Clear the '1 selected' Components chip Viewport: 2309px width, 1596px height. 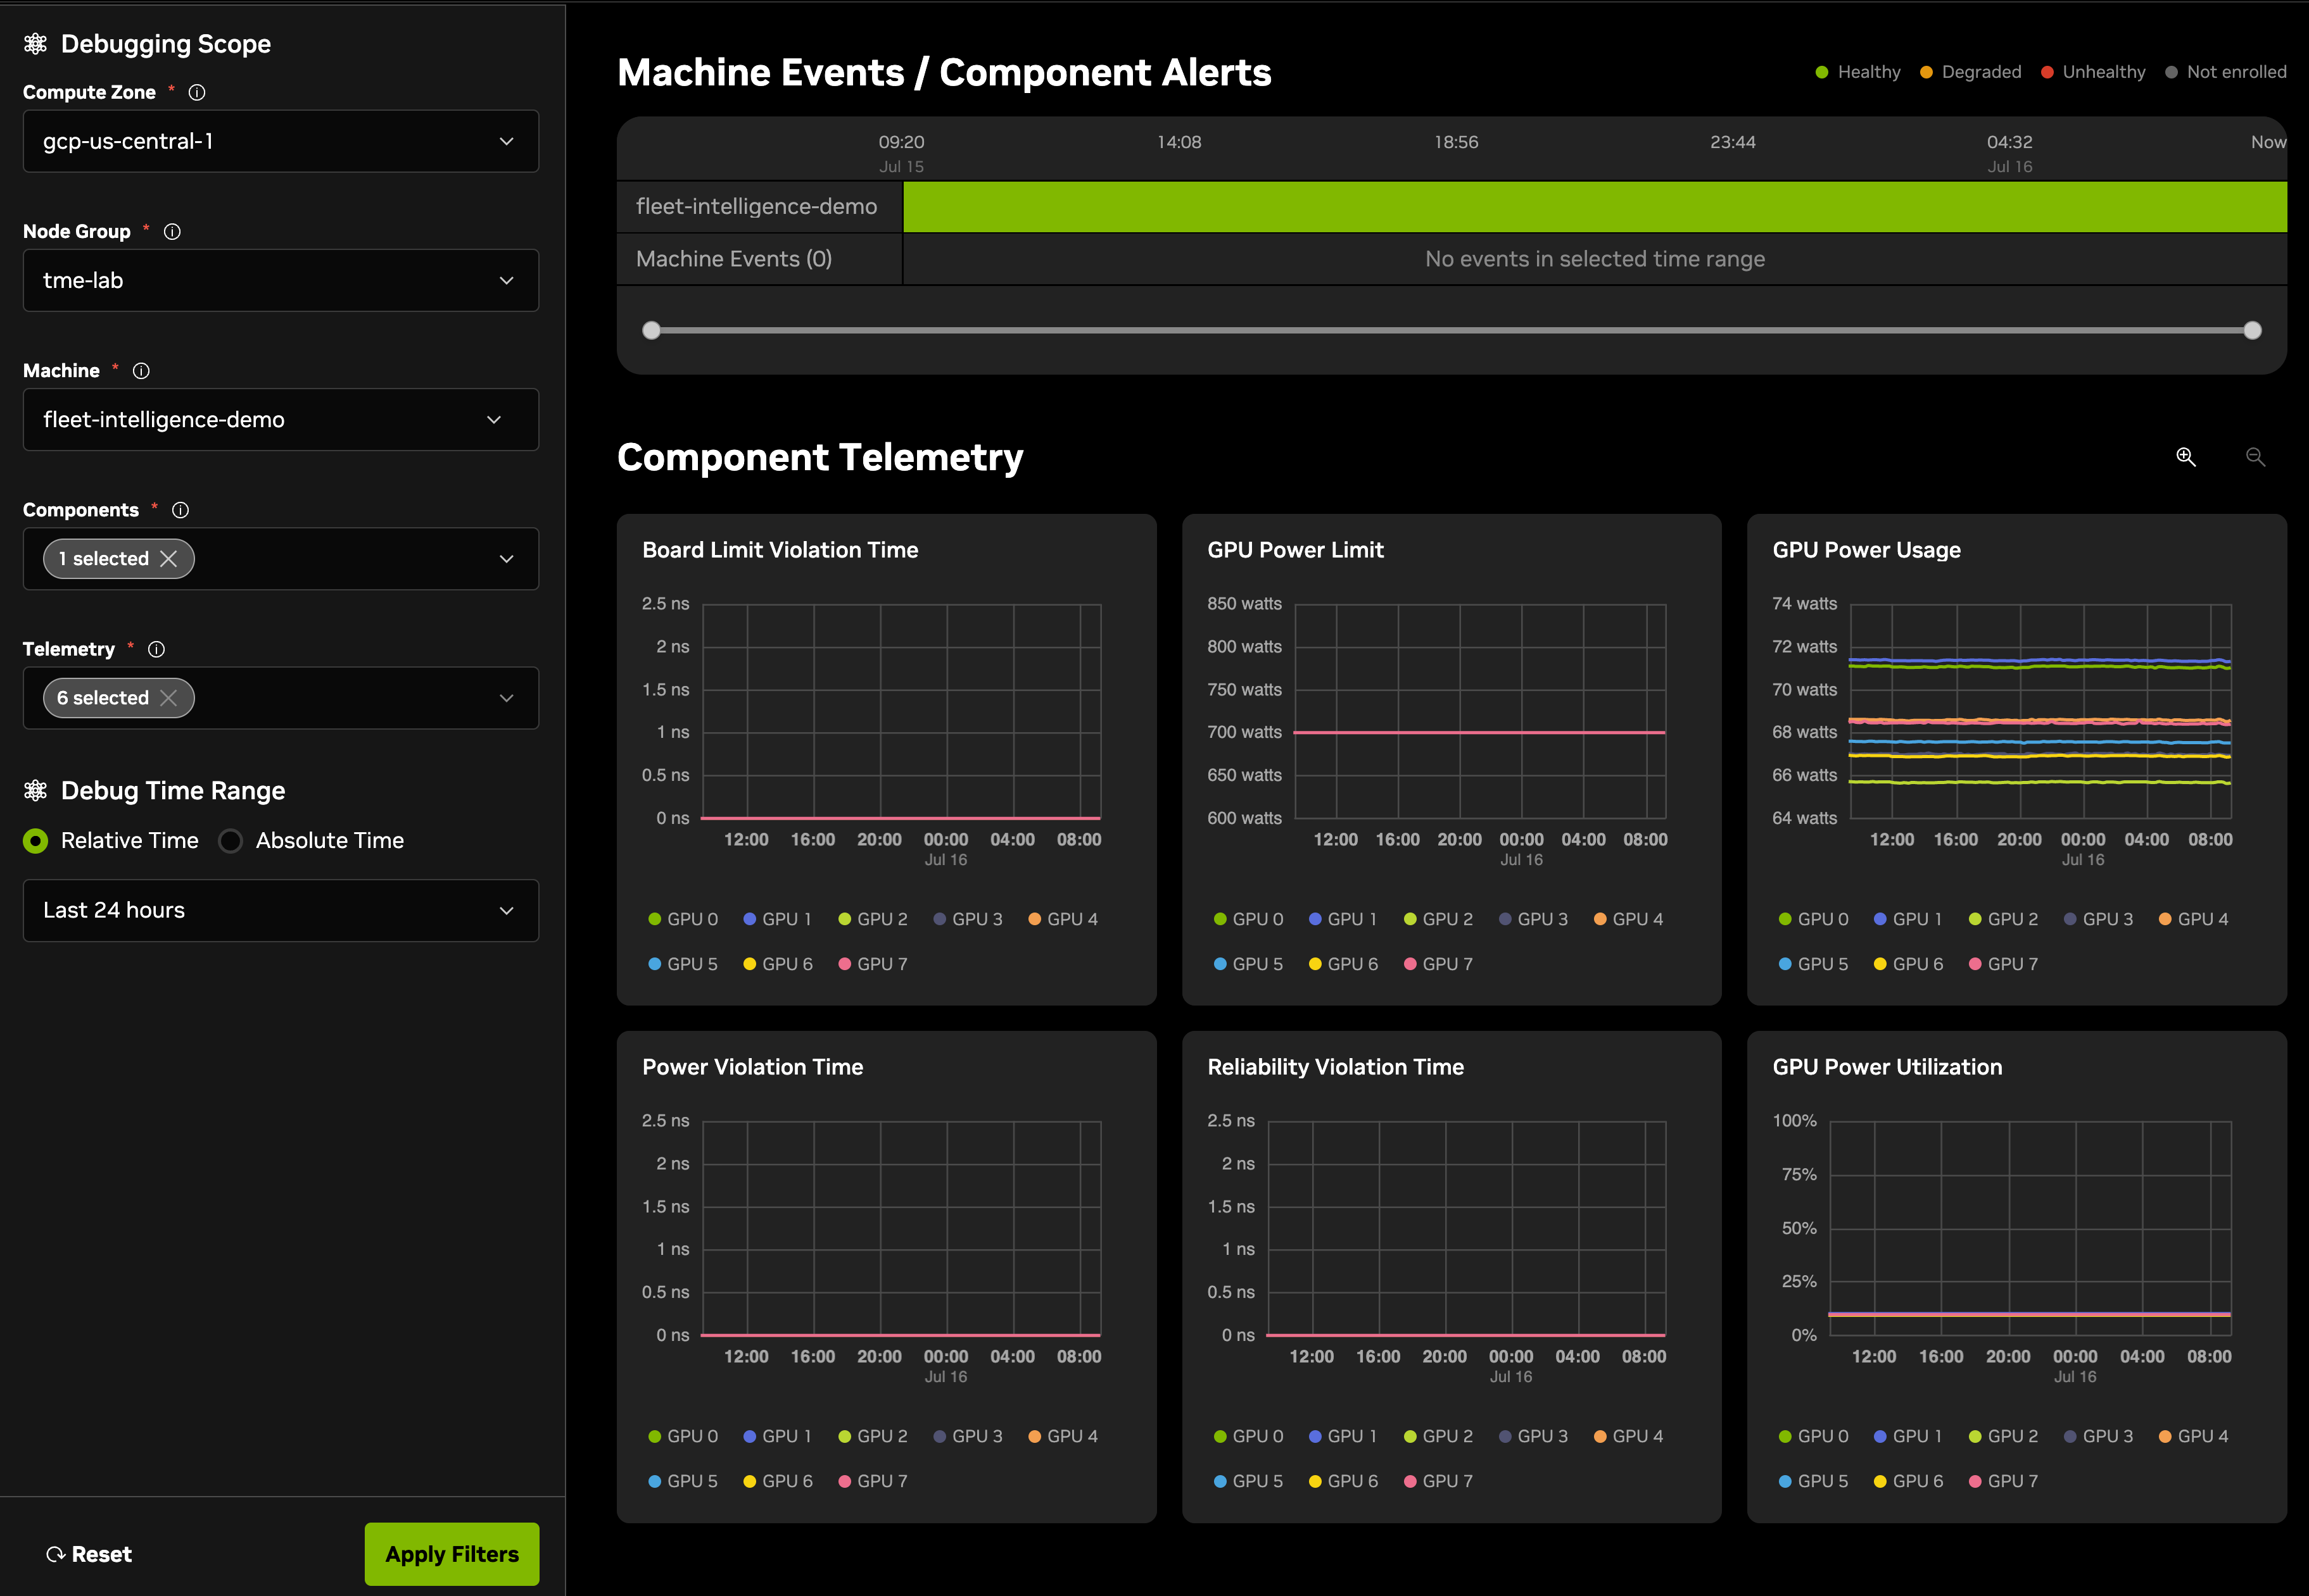pyautogui.click(x=169, y=559)
